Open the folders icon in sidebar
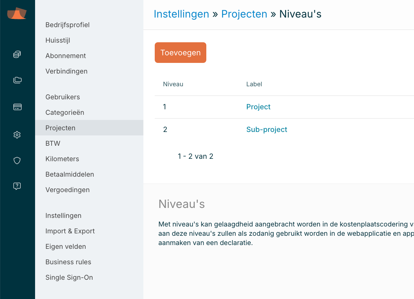414x299 pixels. pos(17,80)
